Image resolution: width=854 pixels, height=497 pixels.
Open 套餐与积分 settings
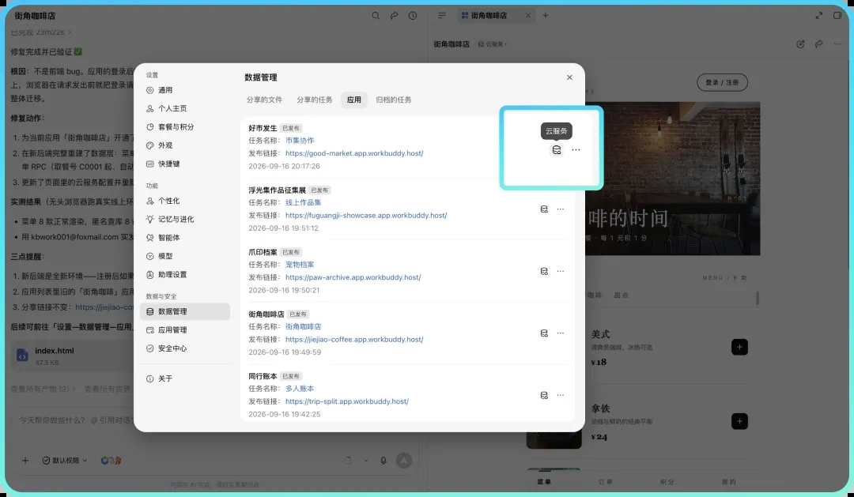click(x=184, y=127)
